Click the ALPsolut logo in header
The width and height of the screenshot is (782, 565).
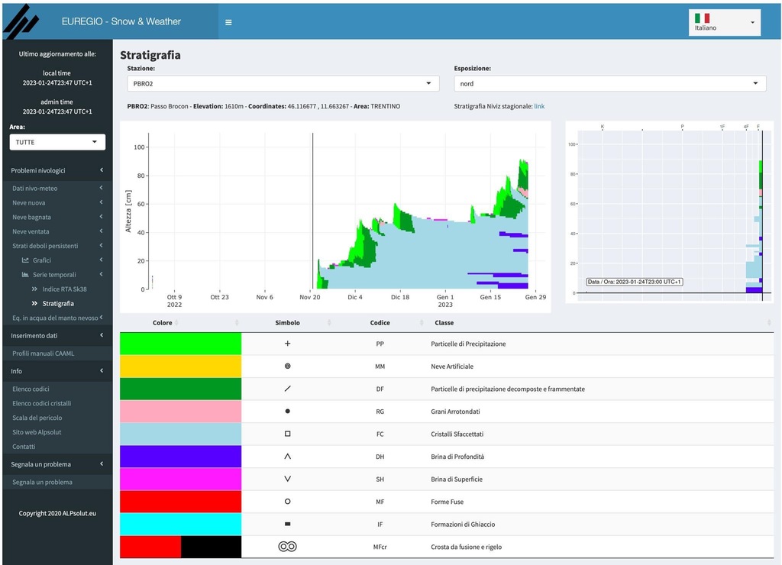pyautogui.click(x=21, y=21)
